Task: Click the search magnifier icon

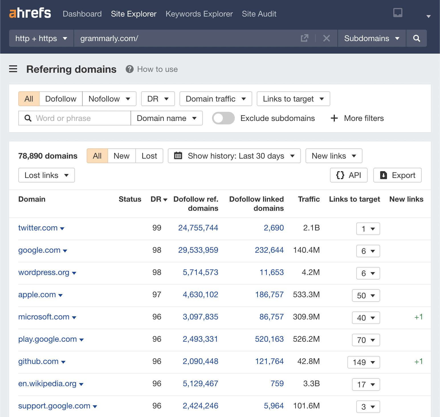Action: 416,38
